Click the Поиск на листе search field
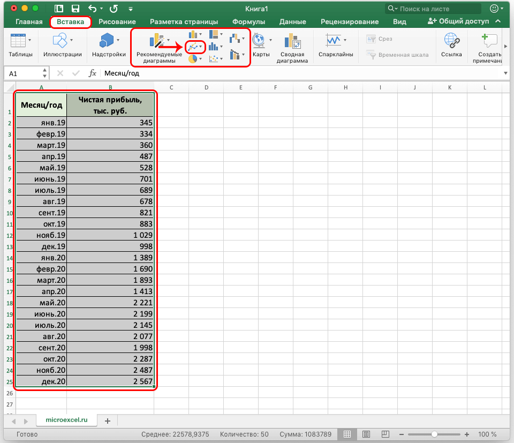The image size is (514, 443). [x=433, y=9]
